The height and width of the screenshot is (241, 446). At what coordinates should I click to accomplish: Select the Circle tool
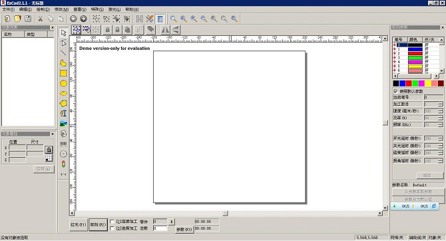pos(63,83)
